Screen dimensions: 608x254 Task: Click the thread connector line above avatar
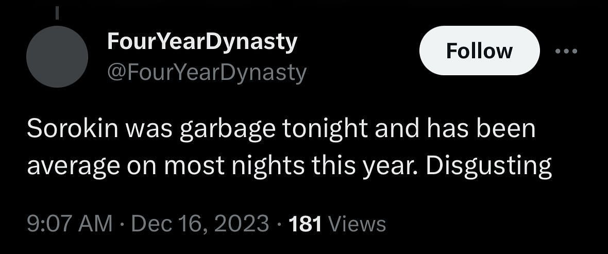point(57,13)
